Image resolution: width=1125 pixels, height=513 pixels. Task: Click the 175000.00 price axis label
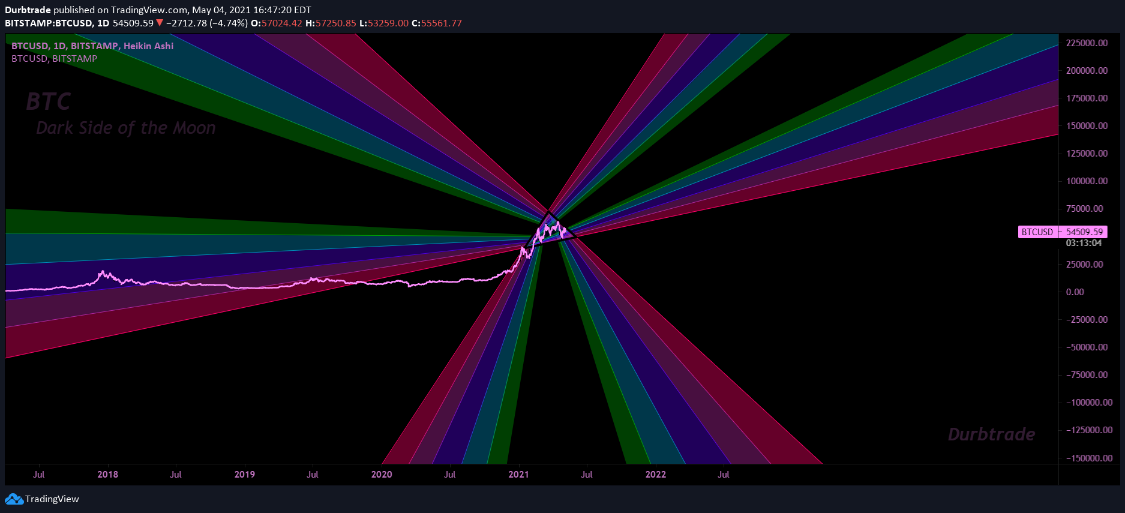pos(1087,98)
